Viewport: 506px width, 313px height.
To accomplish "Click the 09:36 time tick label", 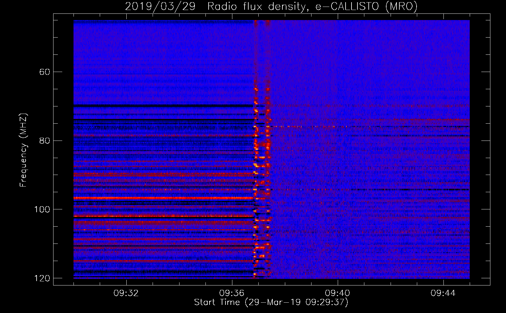I will tap(232, 293).
